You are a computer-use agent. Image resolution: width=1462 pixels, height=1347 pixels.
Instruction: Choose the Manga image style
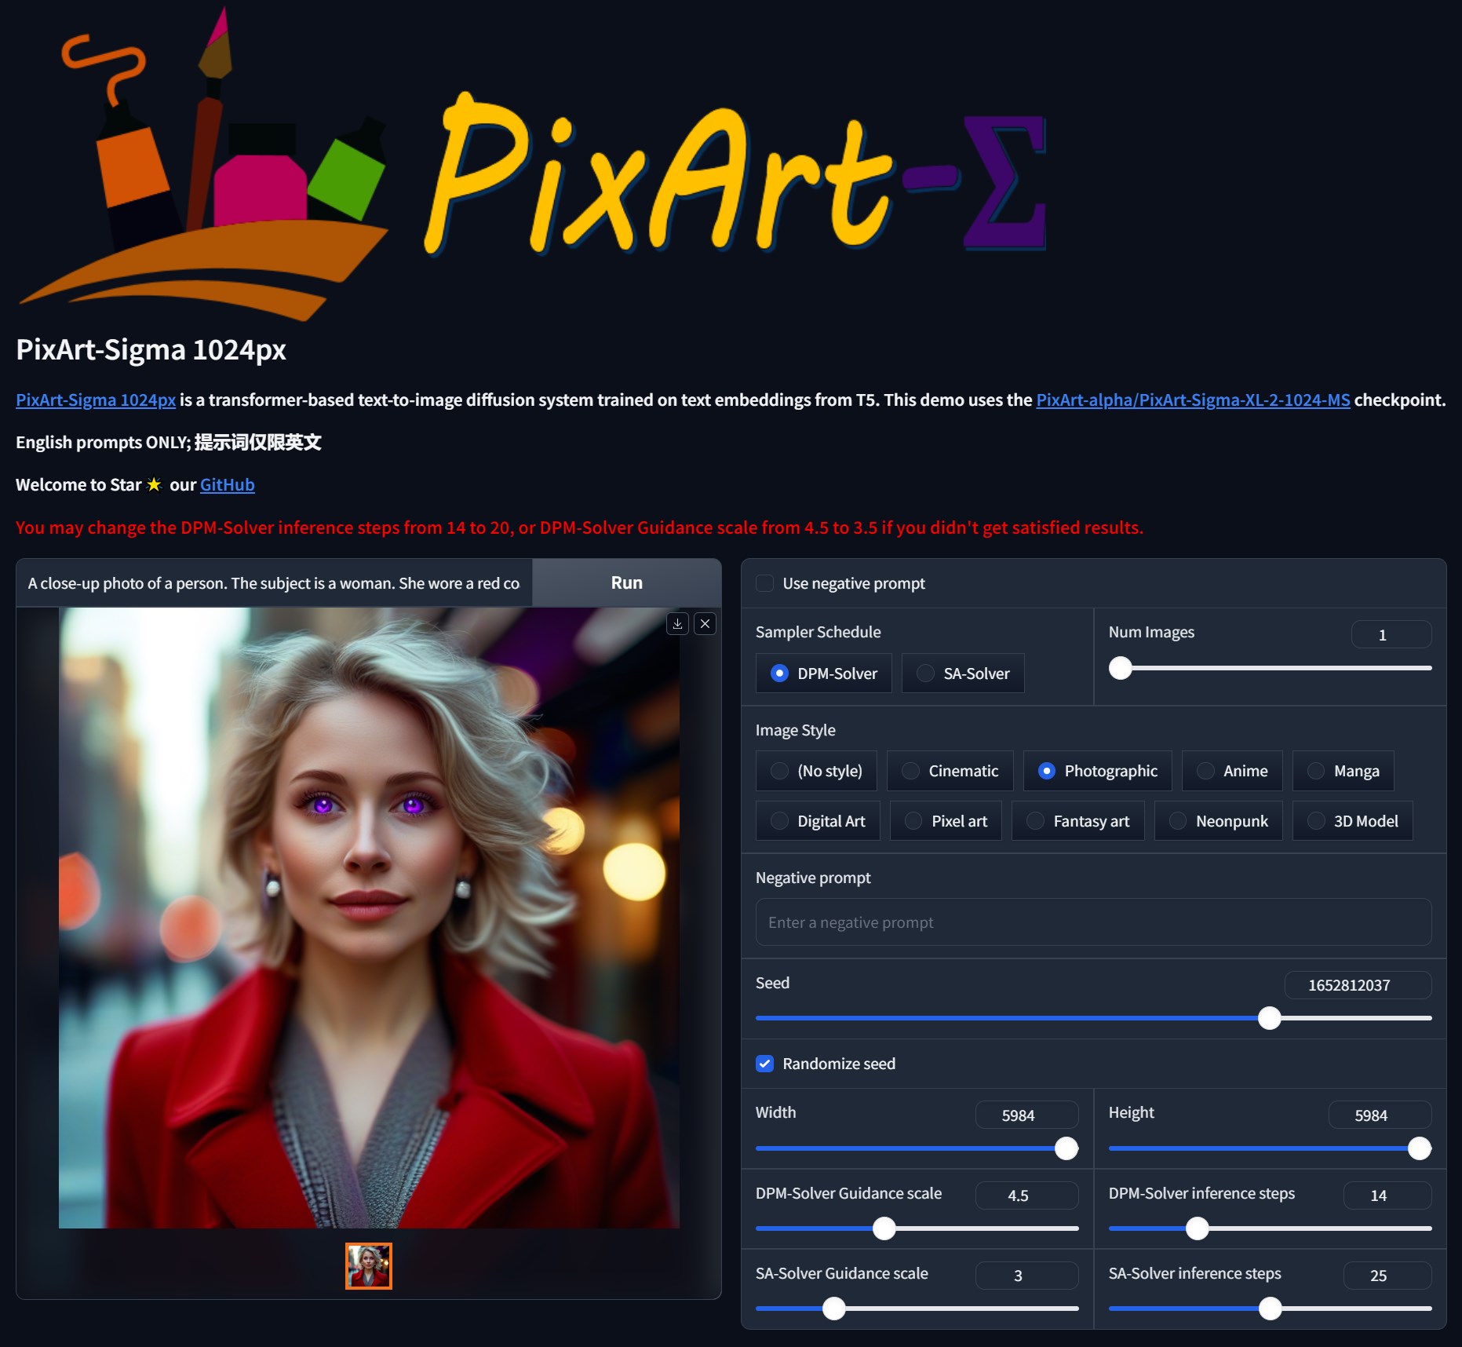pyautogui.click(x=1343, y=771)
